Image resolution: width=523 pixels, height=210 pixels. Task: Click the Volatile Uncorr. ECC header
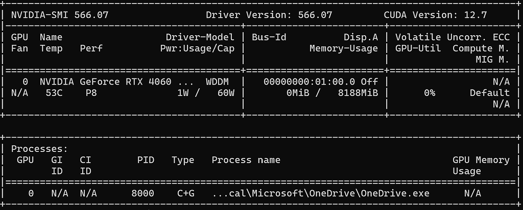click(x=453, y=37)
